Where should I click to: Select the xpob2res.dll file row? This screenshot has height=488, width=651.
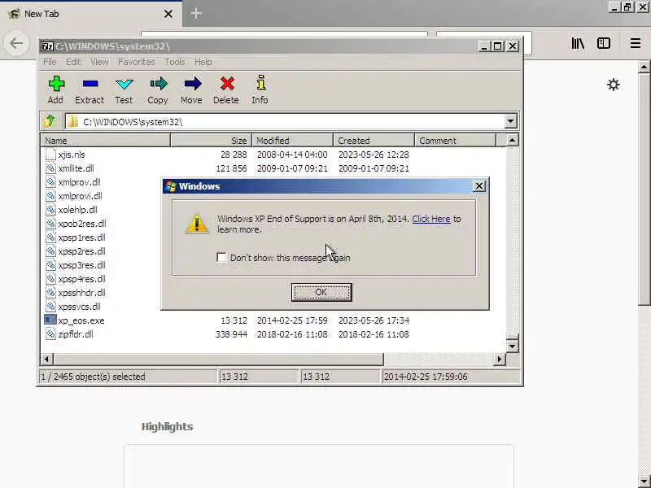pos(82,223)
